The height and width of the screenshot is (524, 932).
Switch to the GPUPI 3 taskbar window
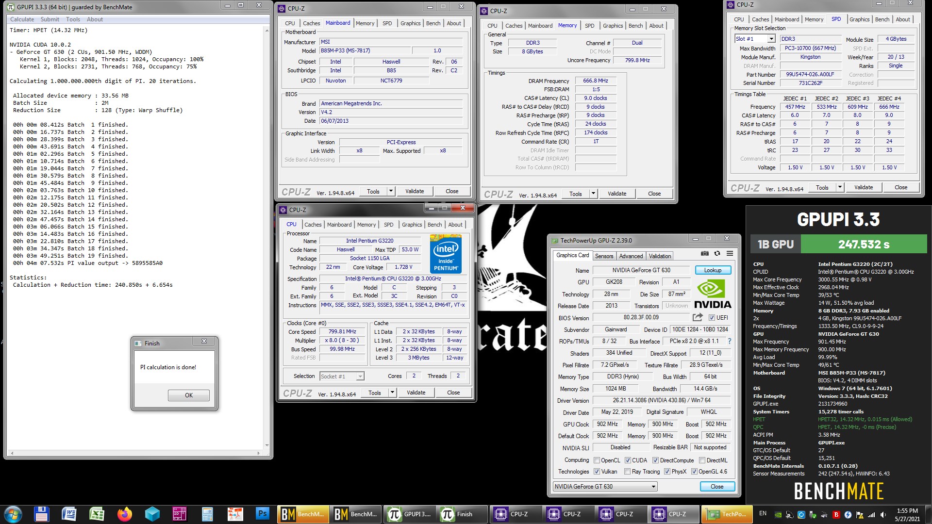(409, 514)
